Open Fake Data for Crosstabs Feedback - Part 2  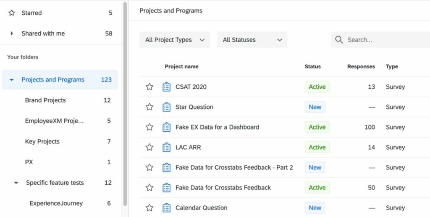pos(234,167)
